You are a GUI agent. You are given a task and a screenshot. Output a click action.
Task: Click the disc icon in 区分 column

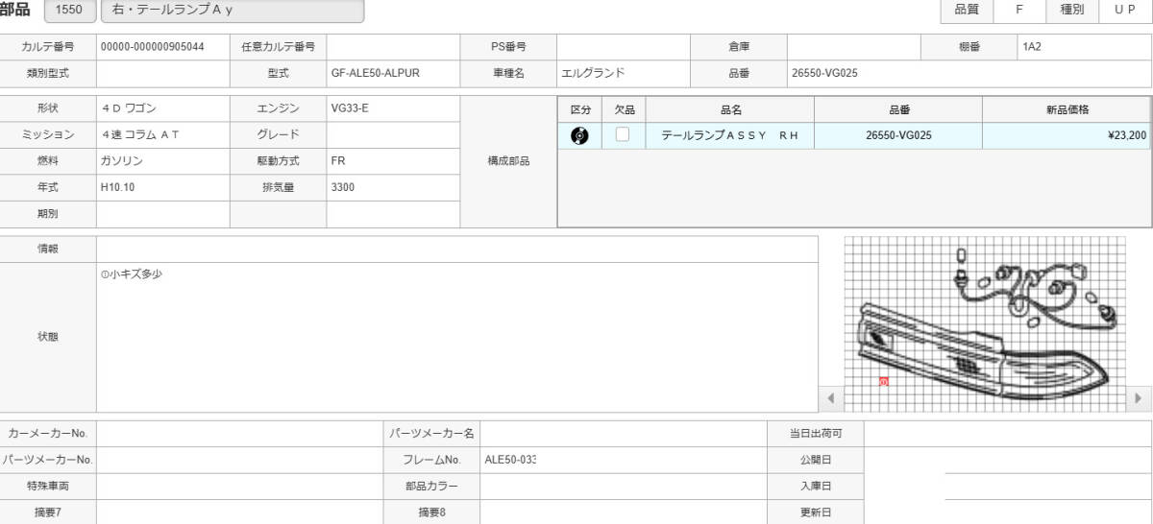point(579,135)
